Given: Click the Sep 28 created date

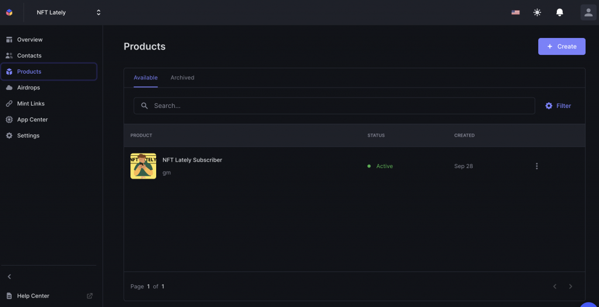Looking at the screenshot, I should pos(463,166).
